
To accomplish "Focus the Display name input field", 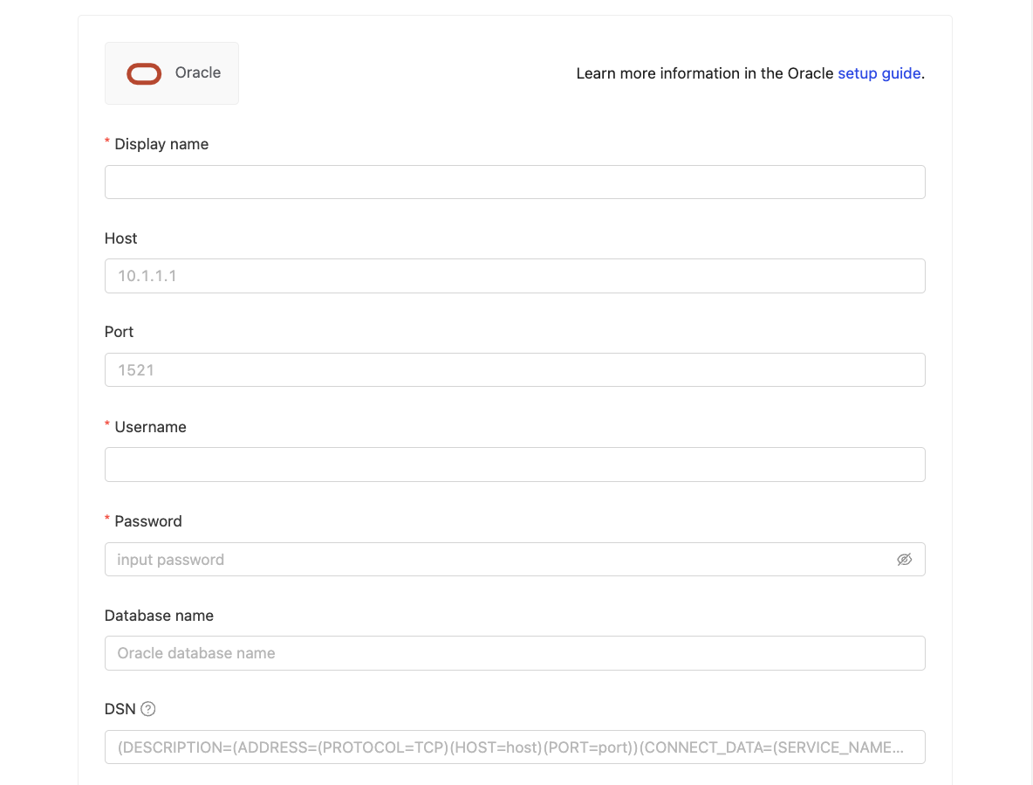I will click(515, 182).
